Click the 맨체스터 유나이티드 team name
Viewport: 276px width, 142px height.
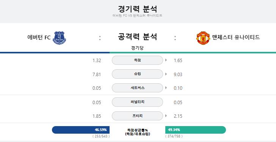(x=236, y=37)
